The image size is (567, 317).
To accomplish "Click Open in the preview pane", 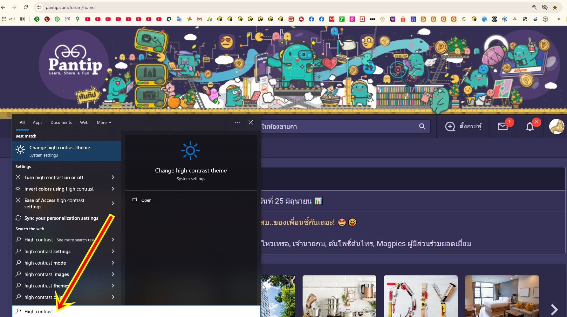I will click(x=142, y=200).
